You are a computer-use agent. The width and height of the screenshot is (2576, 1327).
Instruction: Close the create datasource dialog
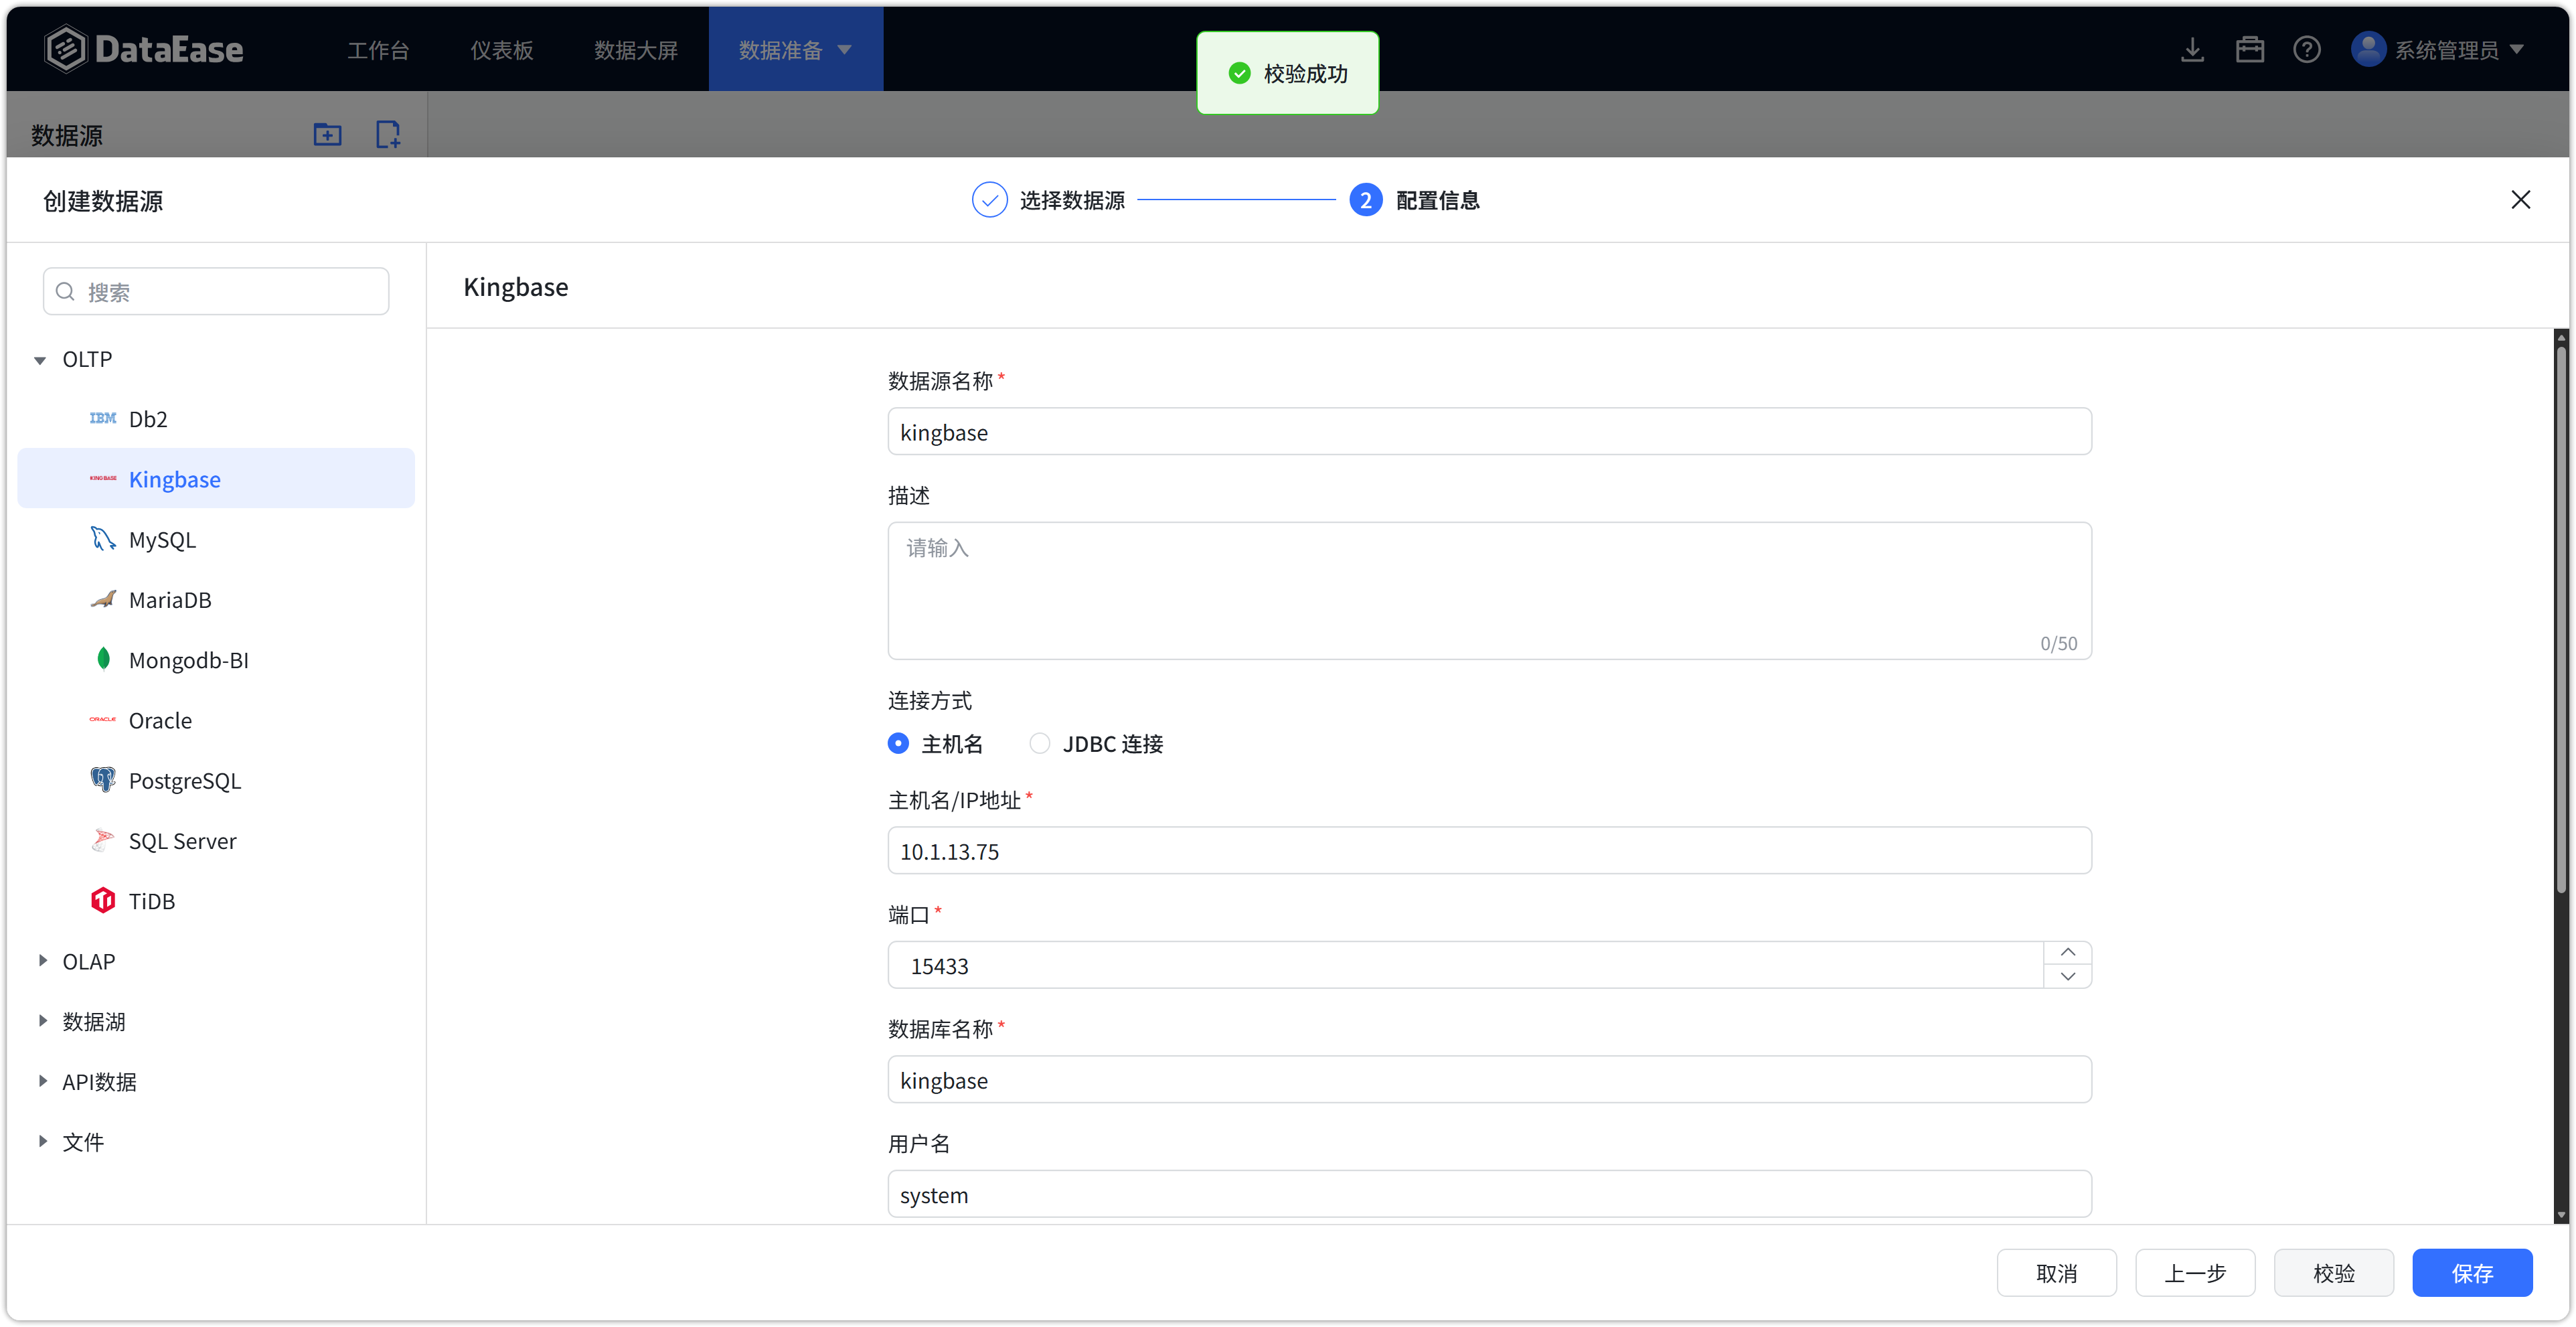click(2520, 200)
